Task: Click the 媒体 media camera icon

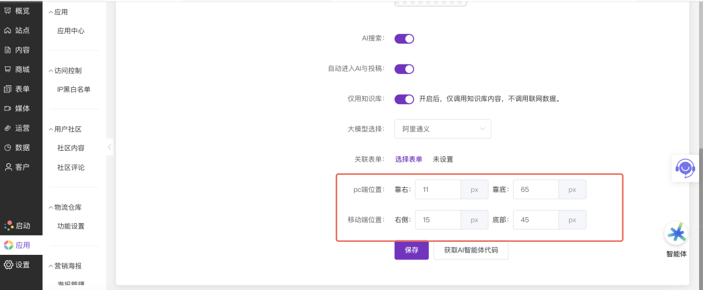Action: [x=8, y=109]
